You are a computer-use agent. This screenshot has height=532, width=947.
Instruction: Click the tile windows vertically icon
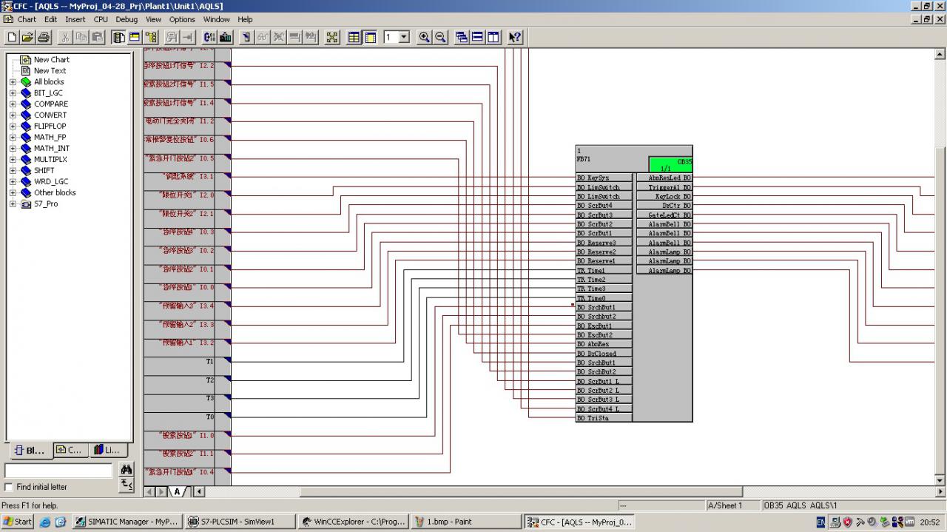494,37
